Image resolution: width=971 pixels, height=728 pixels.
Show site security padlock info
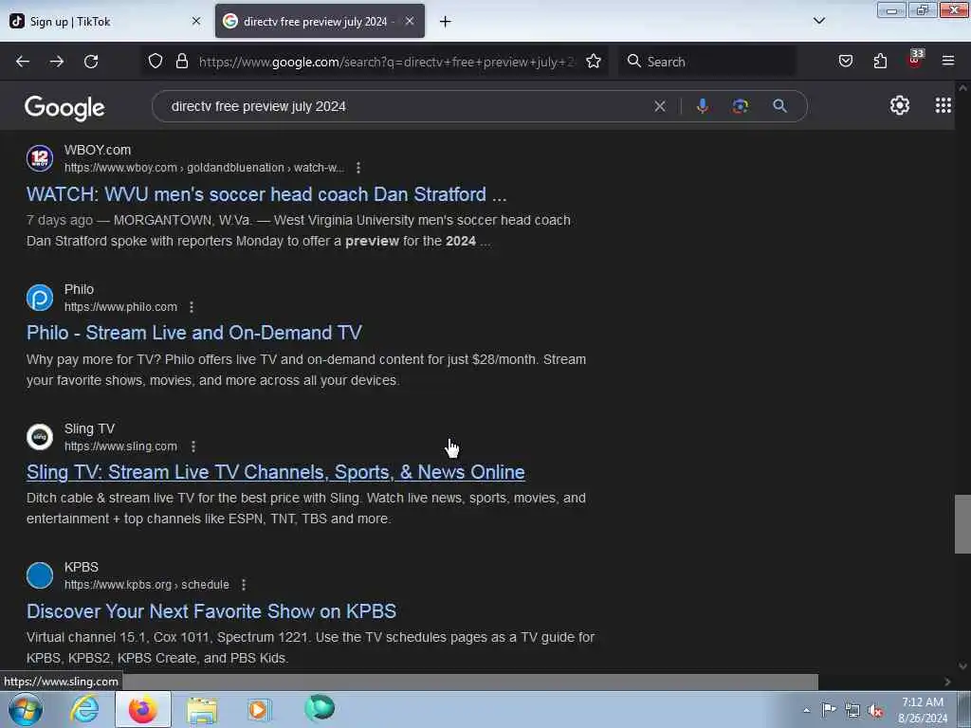(181, 61)
